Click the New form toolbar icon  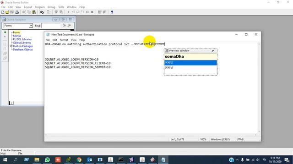pyautogui.click(x=3, y=12)
